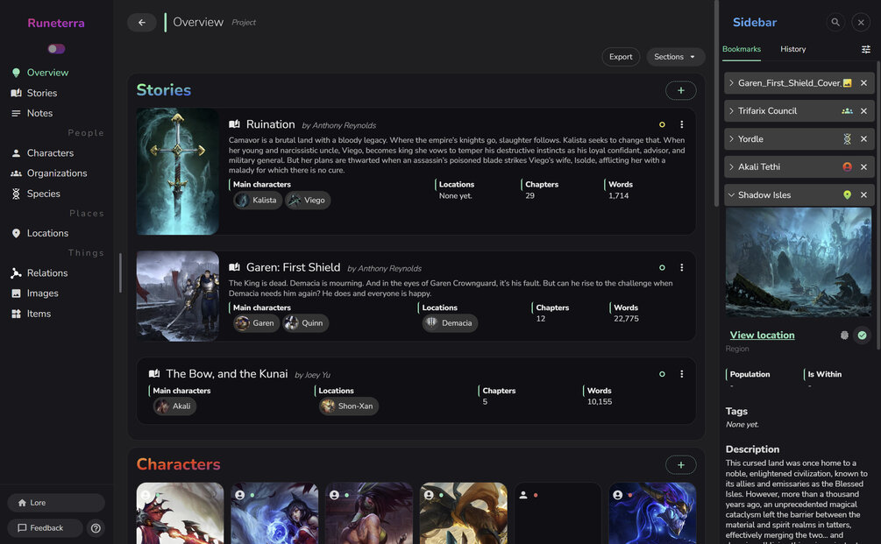Click the Garen character chip
881x544 pixels.
coord(256,323)
